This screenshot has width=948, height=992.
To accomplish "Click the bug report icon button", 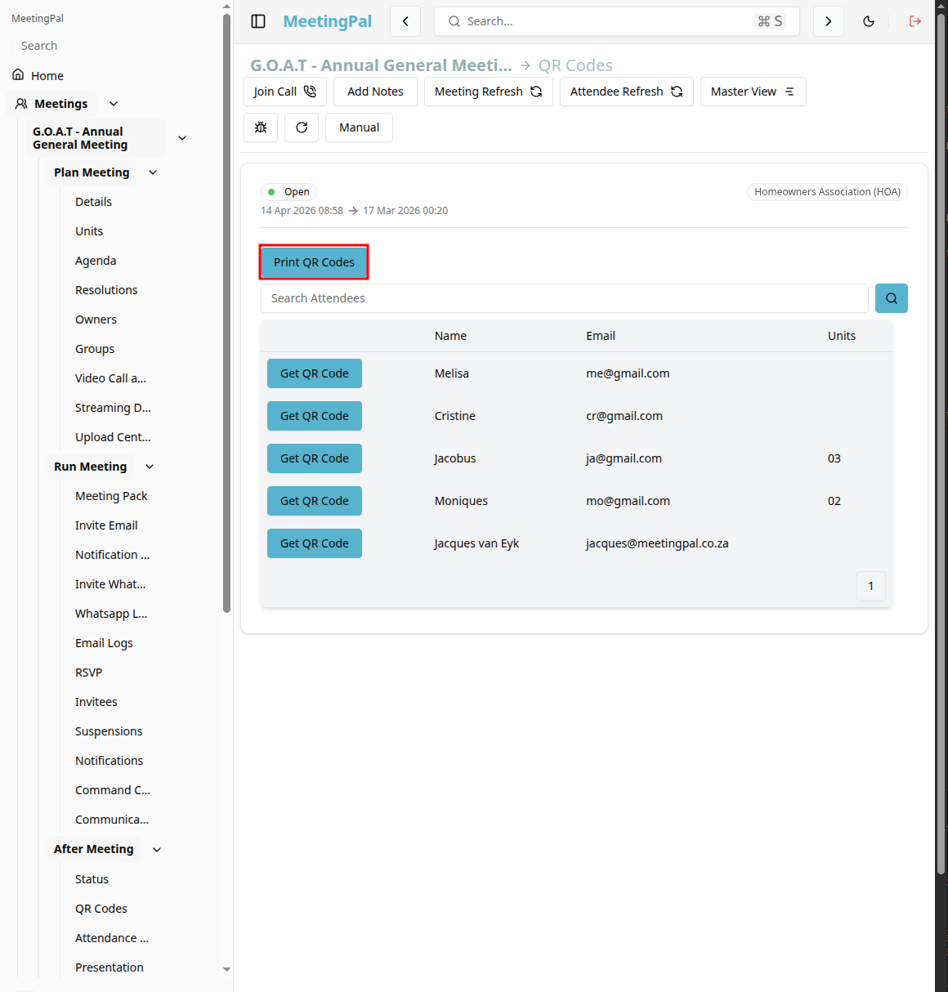I will tap(261, 127).
